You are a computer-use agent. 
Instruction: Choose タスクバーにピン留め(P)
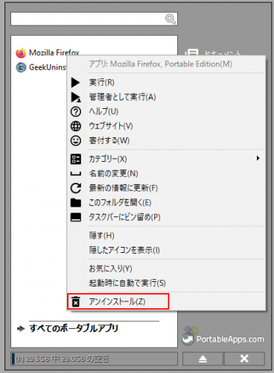[x=166, y=217]
